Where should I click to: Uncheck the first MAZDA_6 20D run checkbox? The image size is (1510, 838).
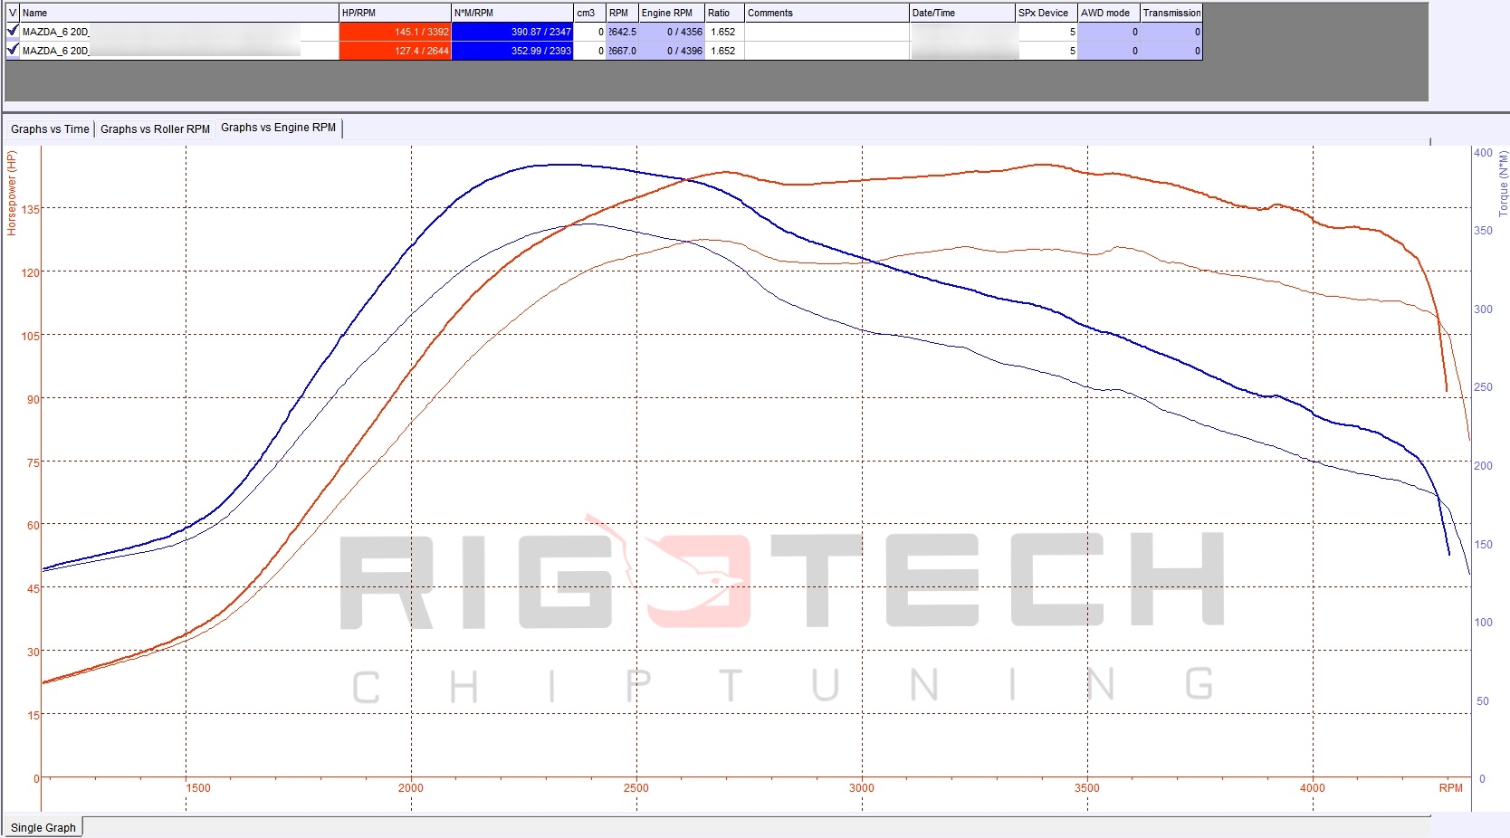point(13,32)
